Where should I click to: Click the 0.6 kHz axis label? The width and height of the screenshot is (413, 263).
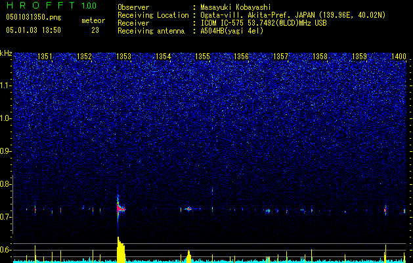[5, 250]
